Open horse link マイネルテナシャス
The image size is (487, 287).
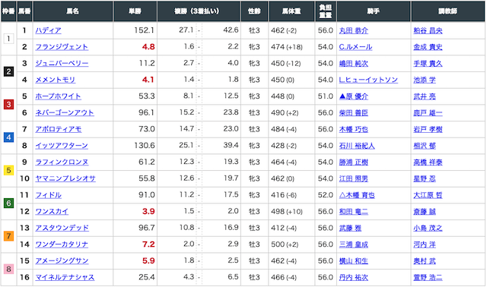(65, 277)
